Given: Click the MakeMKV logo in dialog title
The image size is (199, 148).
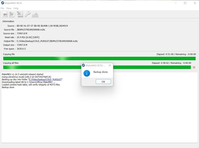Looking at the screenshot, I should click(x=83, y=65).
